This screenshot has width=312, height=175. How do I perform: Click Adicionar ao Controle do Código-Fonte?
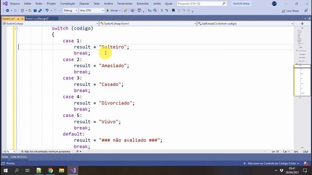272,163
